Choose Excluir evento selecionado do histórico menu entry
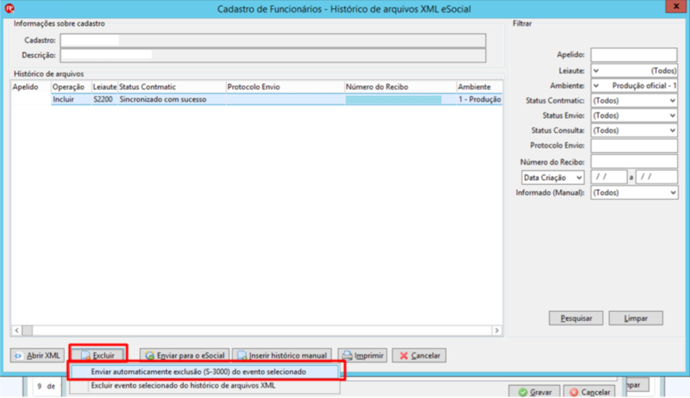Image resolution: width=690 pixels, height=398 pixels. (x=205, y=385)
